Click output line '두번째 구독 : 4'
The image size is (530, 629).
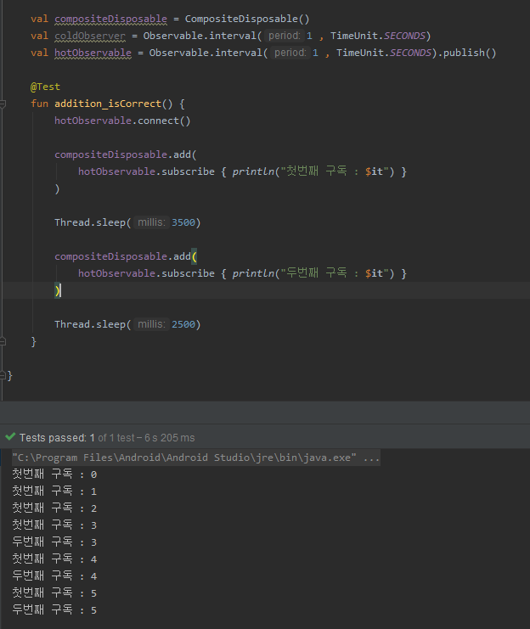point(54,576)
